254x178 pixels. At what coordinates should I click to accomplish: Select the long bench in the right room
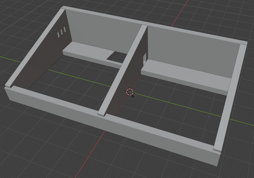[184, 77]
